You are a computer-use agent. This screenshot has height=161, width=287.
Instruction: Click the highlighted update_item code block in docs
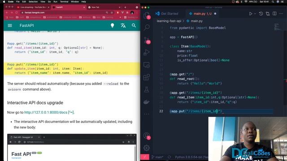[x=72, y=68]
